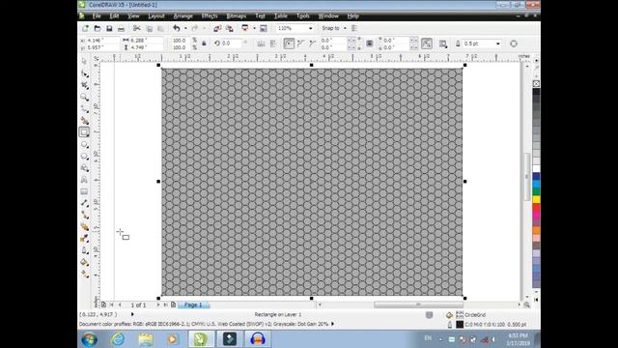Select the Polygon tool in the toolbox
Screen dimensions: 618x348
pyautogui.click(x=84, y=157)
